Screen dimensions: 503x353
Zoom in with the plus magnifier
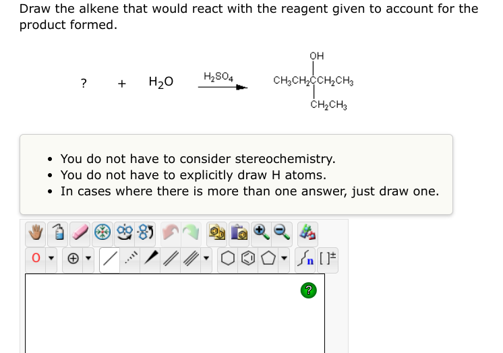coord(262,232)
